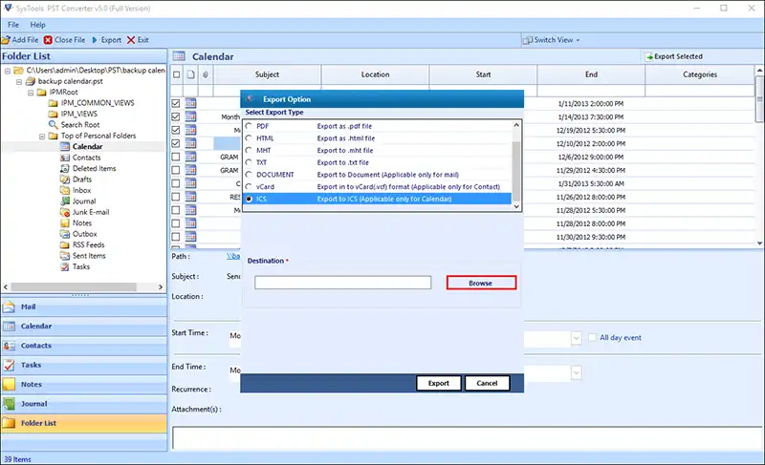The width and height of the screenshot is (765, 465).
Task: Select the Drafts folder icon
Action: coord(65,180)
